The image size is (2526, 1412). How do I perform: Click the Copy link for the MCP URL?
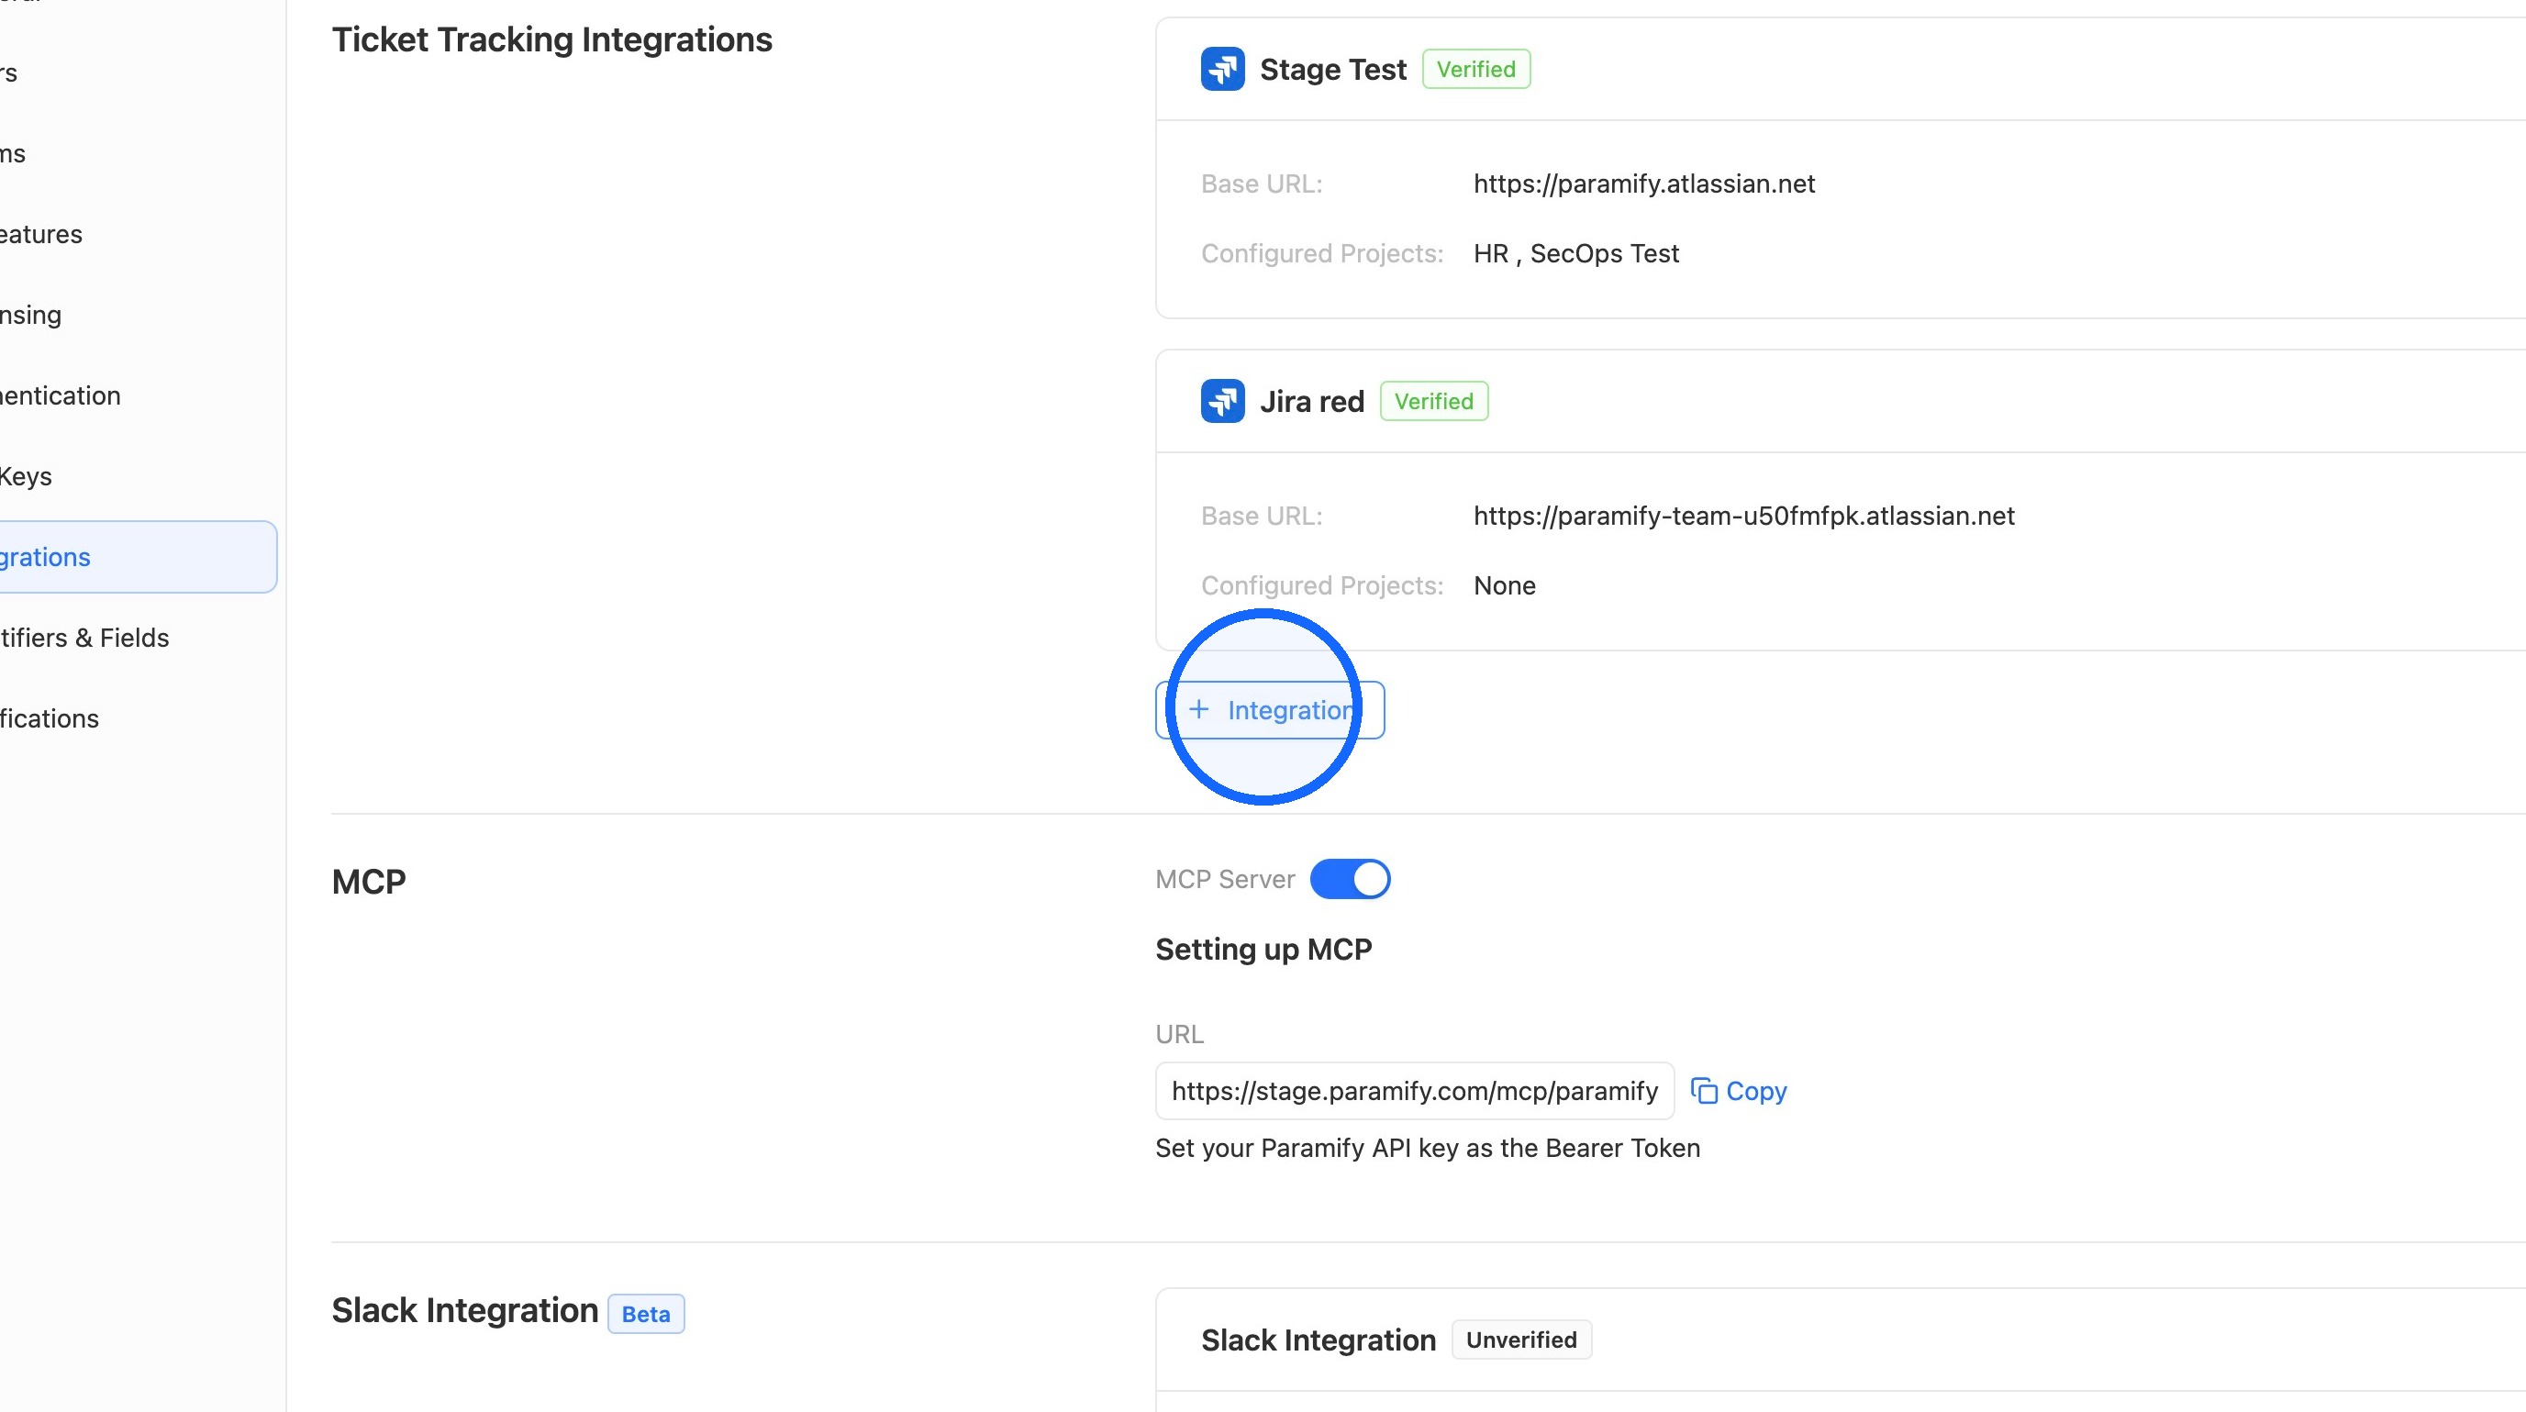click(x=1739, y=1090)
